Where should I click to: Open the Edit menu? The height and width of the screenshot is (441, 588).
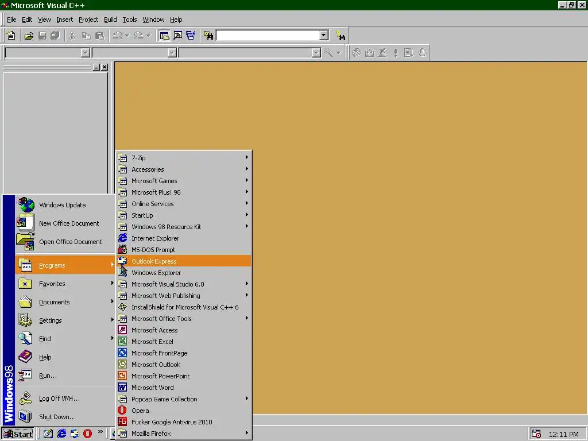pyautogui.click(x=27, y=20)
